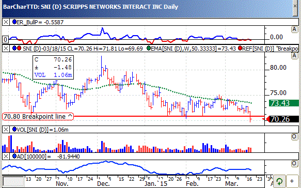
Task: Toggle the O scale button in volume pane
Action: point(294,137)
